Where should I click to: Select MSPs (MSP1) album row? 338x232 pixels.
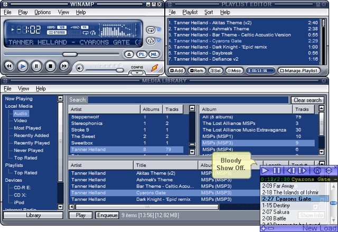click(x=258, y=136)
